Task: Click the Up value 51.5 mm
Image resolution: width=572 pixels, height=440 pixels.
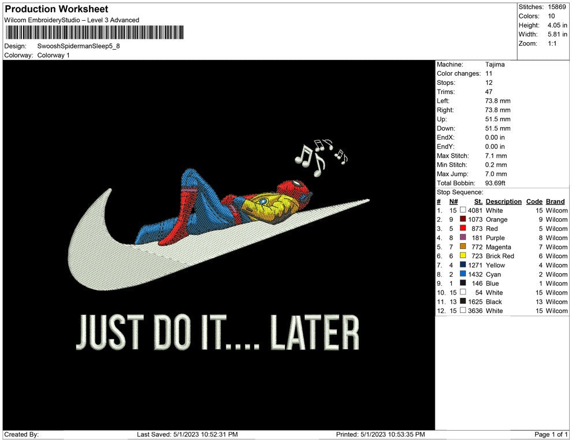Action: click(x=497, y=119)
